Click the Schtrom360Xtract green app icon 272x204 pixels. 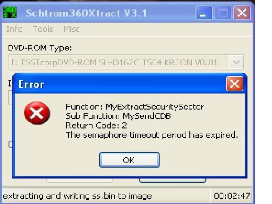coord(10,12)
